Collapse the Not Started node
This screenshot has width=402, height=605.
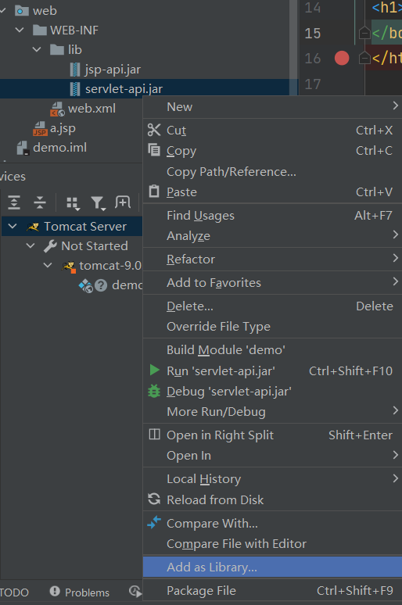coord(31,245)
